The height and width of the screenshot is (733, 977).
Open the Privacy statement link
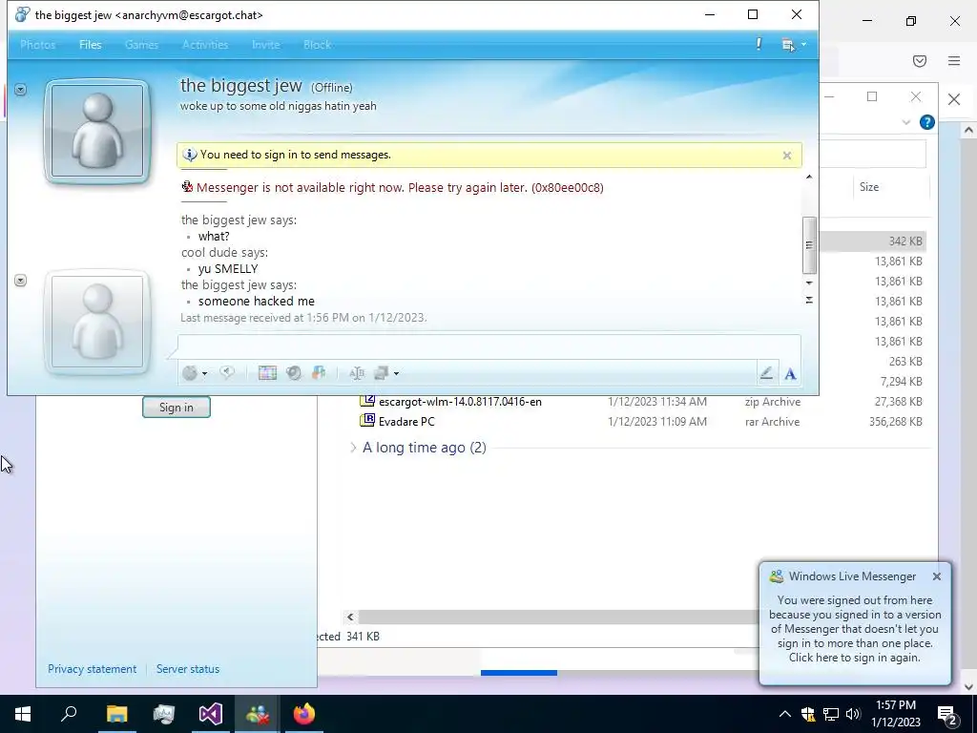(x=93, y=669)
